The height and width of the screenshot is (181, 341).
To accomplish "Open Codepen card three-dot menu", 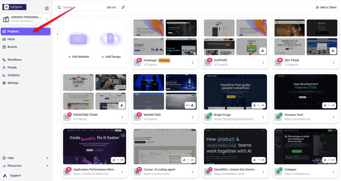I will click(x=333, y=172).
